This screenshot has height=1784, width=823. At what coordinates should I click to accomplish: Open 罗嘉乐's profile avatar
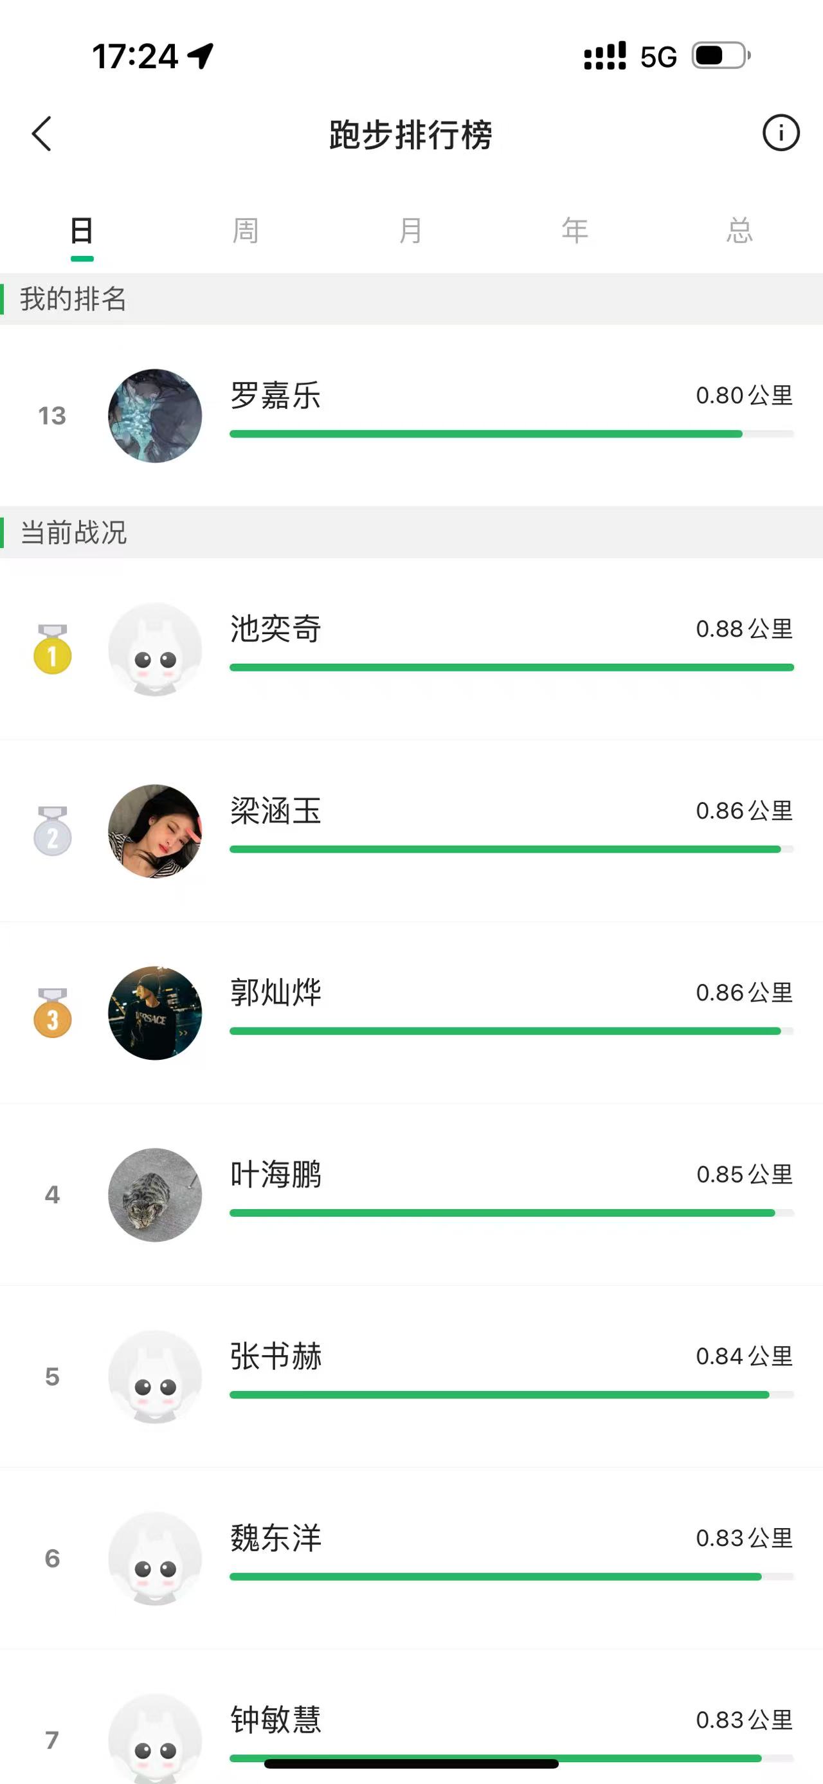(155, 415)
